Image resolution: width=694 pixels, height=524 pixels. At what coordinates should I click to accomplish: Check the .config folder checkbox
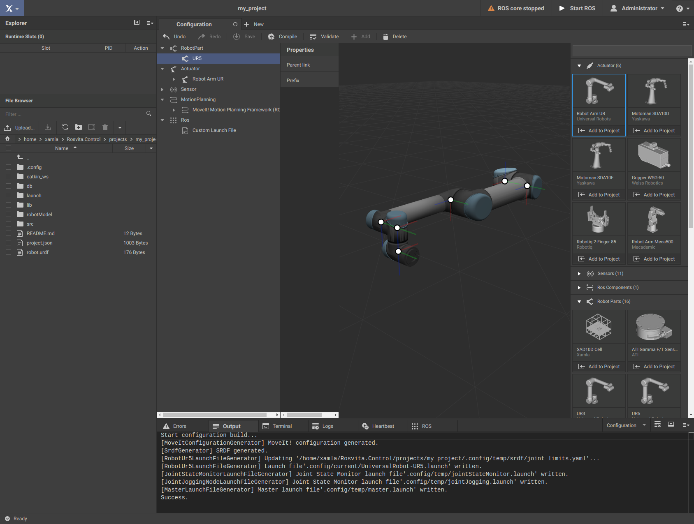(8, 167)
